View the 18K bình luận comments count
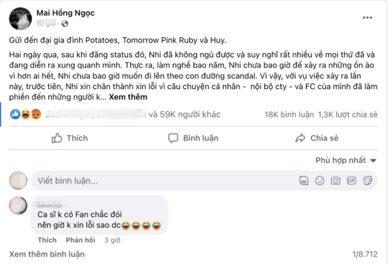This screenshot has width=388, height=264. pyautogui.click(x=287, y=114)
